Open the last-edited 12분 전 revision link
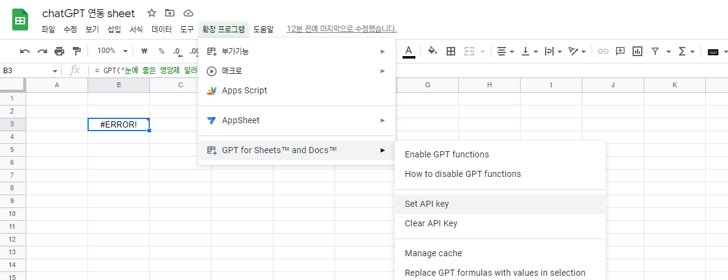728x280 pixels. point(341,29)
